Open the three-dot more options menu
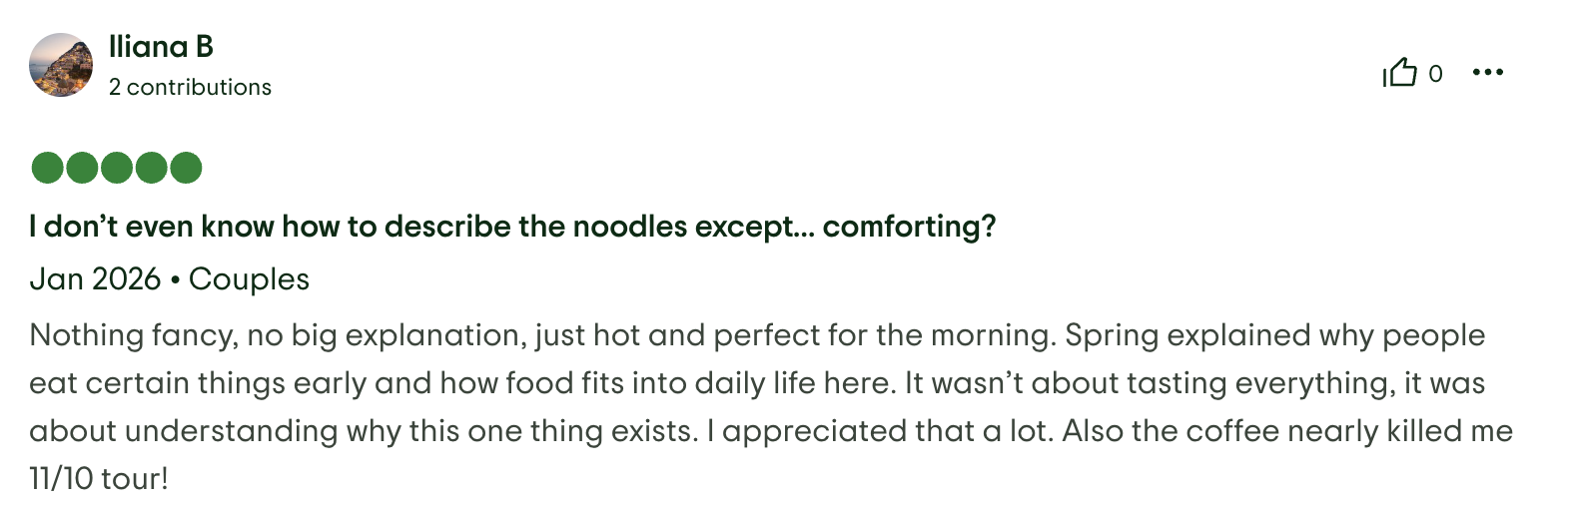The width and height of the screenshot is (1578, 511). click(x=1487, y=73)
